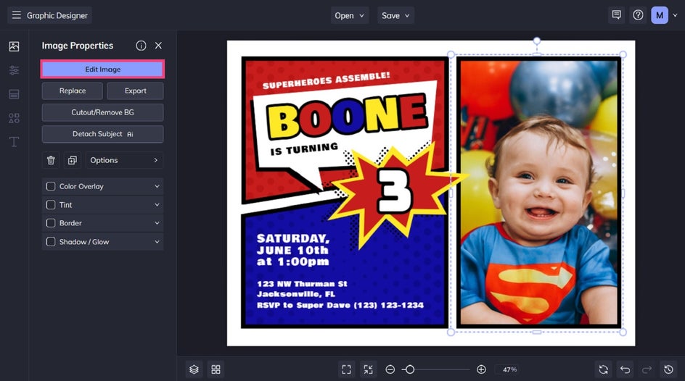Open the history panel icon
The width and height of the screenshot is (685, 381).
[668, 369]
